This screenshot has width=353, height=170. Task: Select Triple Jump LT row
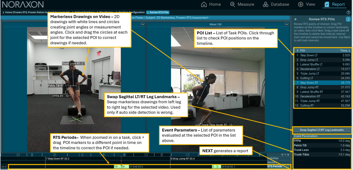(323, 74)
